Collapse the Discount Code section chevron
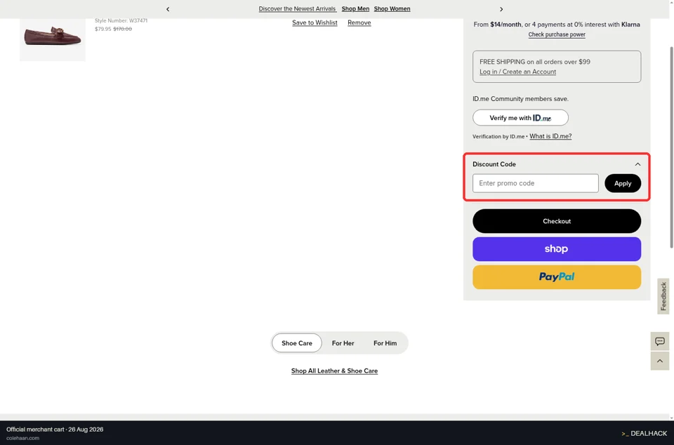Image resolution: width=674 pixels, height=445 pixels. coord(637,164)
